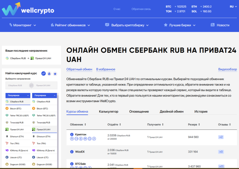Expand Лучшие биржи menu
The image size is (239, 169).
(180, 25)
